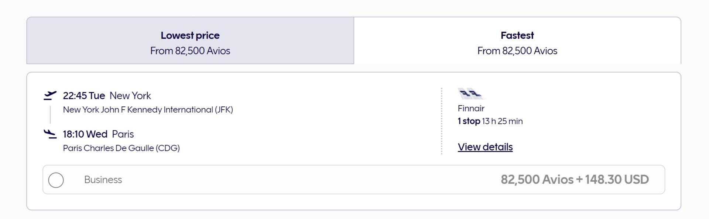
Task: Click the New York departure city name
Action: [130, 96]
